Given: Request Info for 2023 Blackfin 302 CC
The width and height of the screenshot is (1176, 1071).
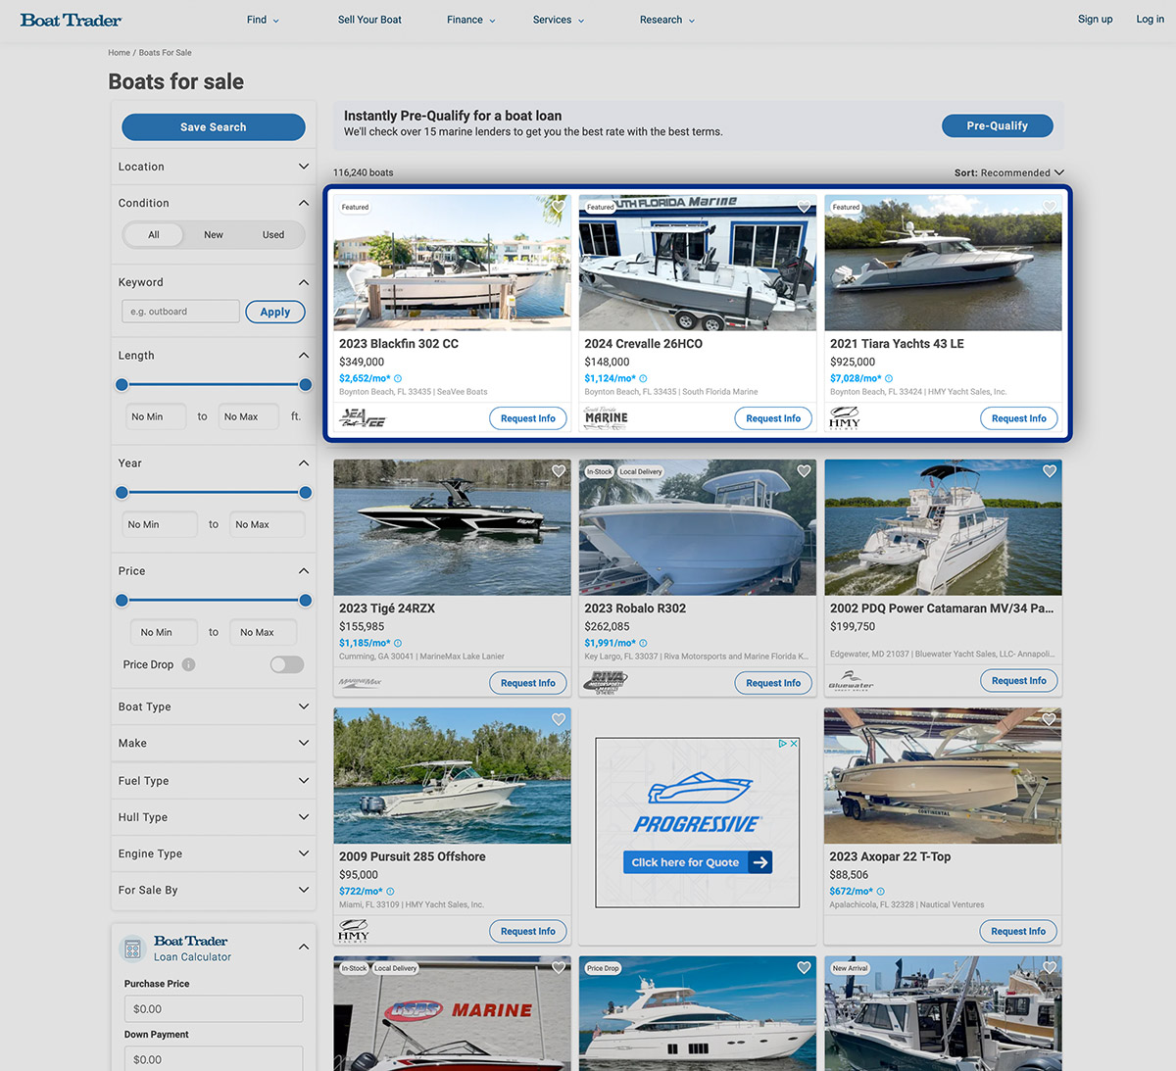Looking at the screenshot, I should [x=528, y=418].
